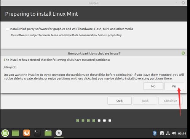Viewport: 190px width, 139px height.
Task: Click the Back button
Action: click(x=145, y=101)
